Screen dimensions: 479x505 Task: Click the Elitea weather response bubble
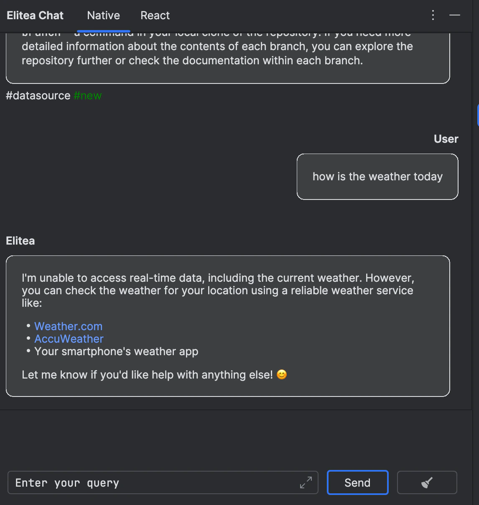click(228, 326)
